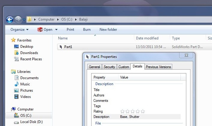
Task: Open the Music library
Action: click(25, 84)
